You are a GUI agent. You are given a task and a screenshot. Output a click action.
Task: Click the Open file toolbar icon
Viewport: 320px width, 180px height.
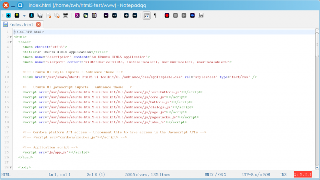coord(17,15)
